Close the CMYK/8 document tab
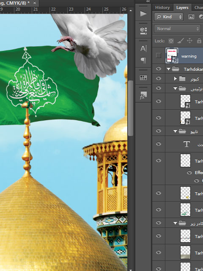 coord(35,3)
